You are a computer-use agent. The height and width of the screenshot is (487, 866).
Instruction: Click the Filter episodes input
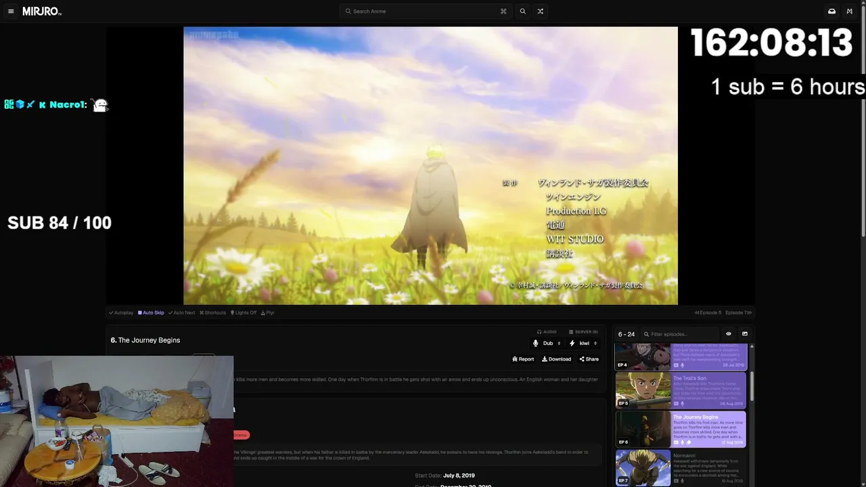click(x=680, y=334)
